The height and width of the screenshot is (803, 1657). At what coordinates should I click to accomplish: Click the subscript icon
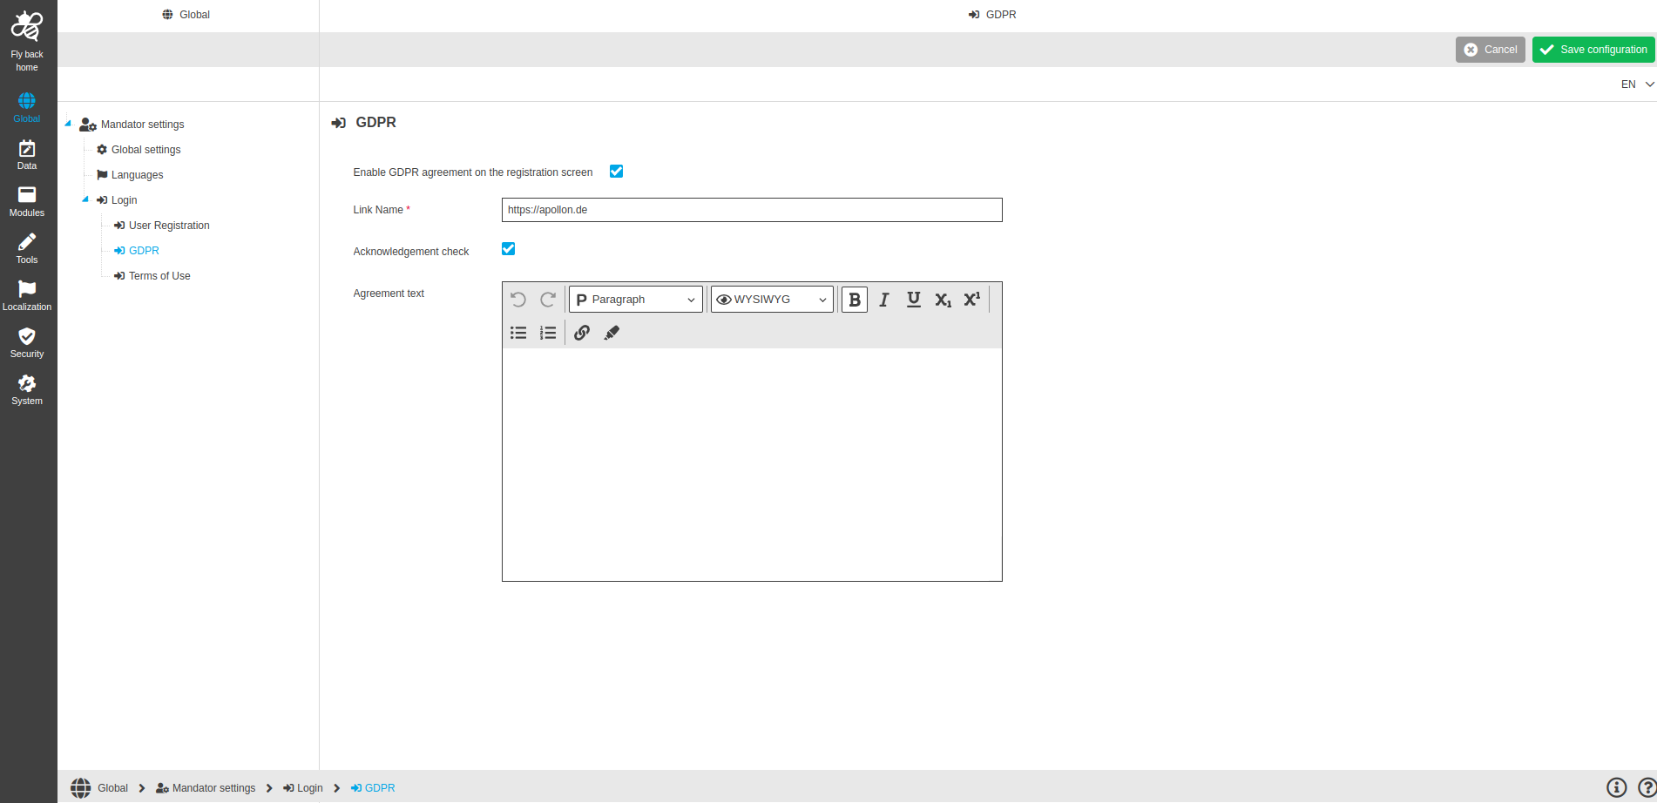tap(943, 300)
